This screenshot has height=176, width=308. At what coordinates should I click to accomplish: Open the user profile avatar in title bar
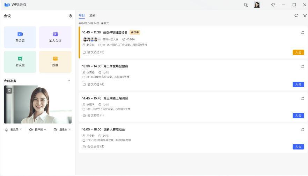click(257, 5)
